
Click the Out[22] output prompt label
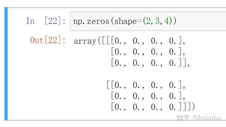point(48,40)
